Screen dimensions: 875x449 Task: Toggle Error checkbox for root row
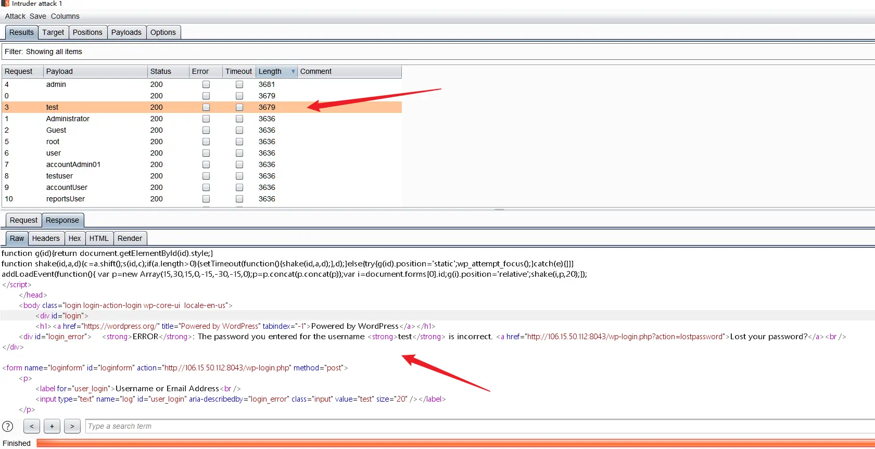pyautogui.click(x=206, y=142)
